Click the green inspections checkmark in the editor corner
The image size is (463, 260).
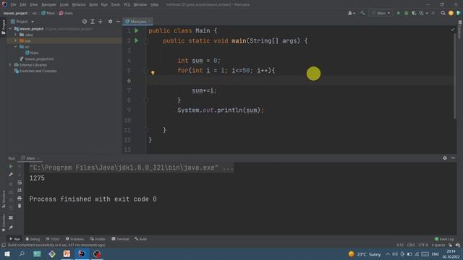(453, 30)
